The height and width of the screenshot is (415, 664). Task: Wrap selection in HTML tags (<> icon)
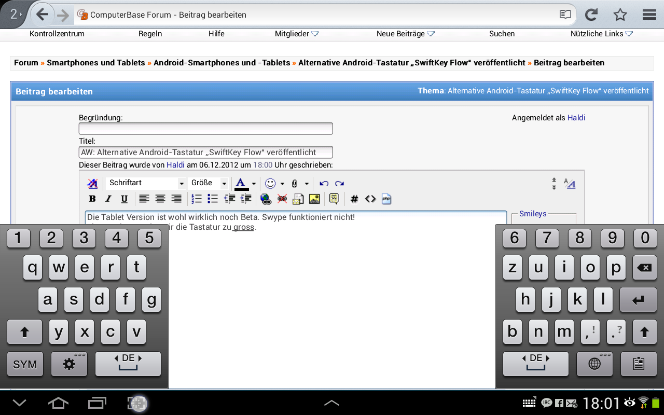370,199
